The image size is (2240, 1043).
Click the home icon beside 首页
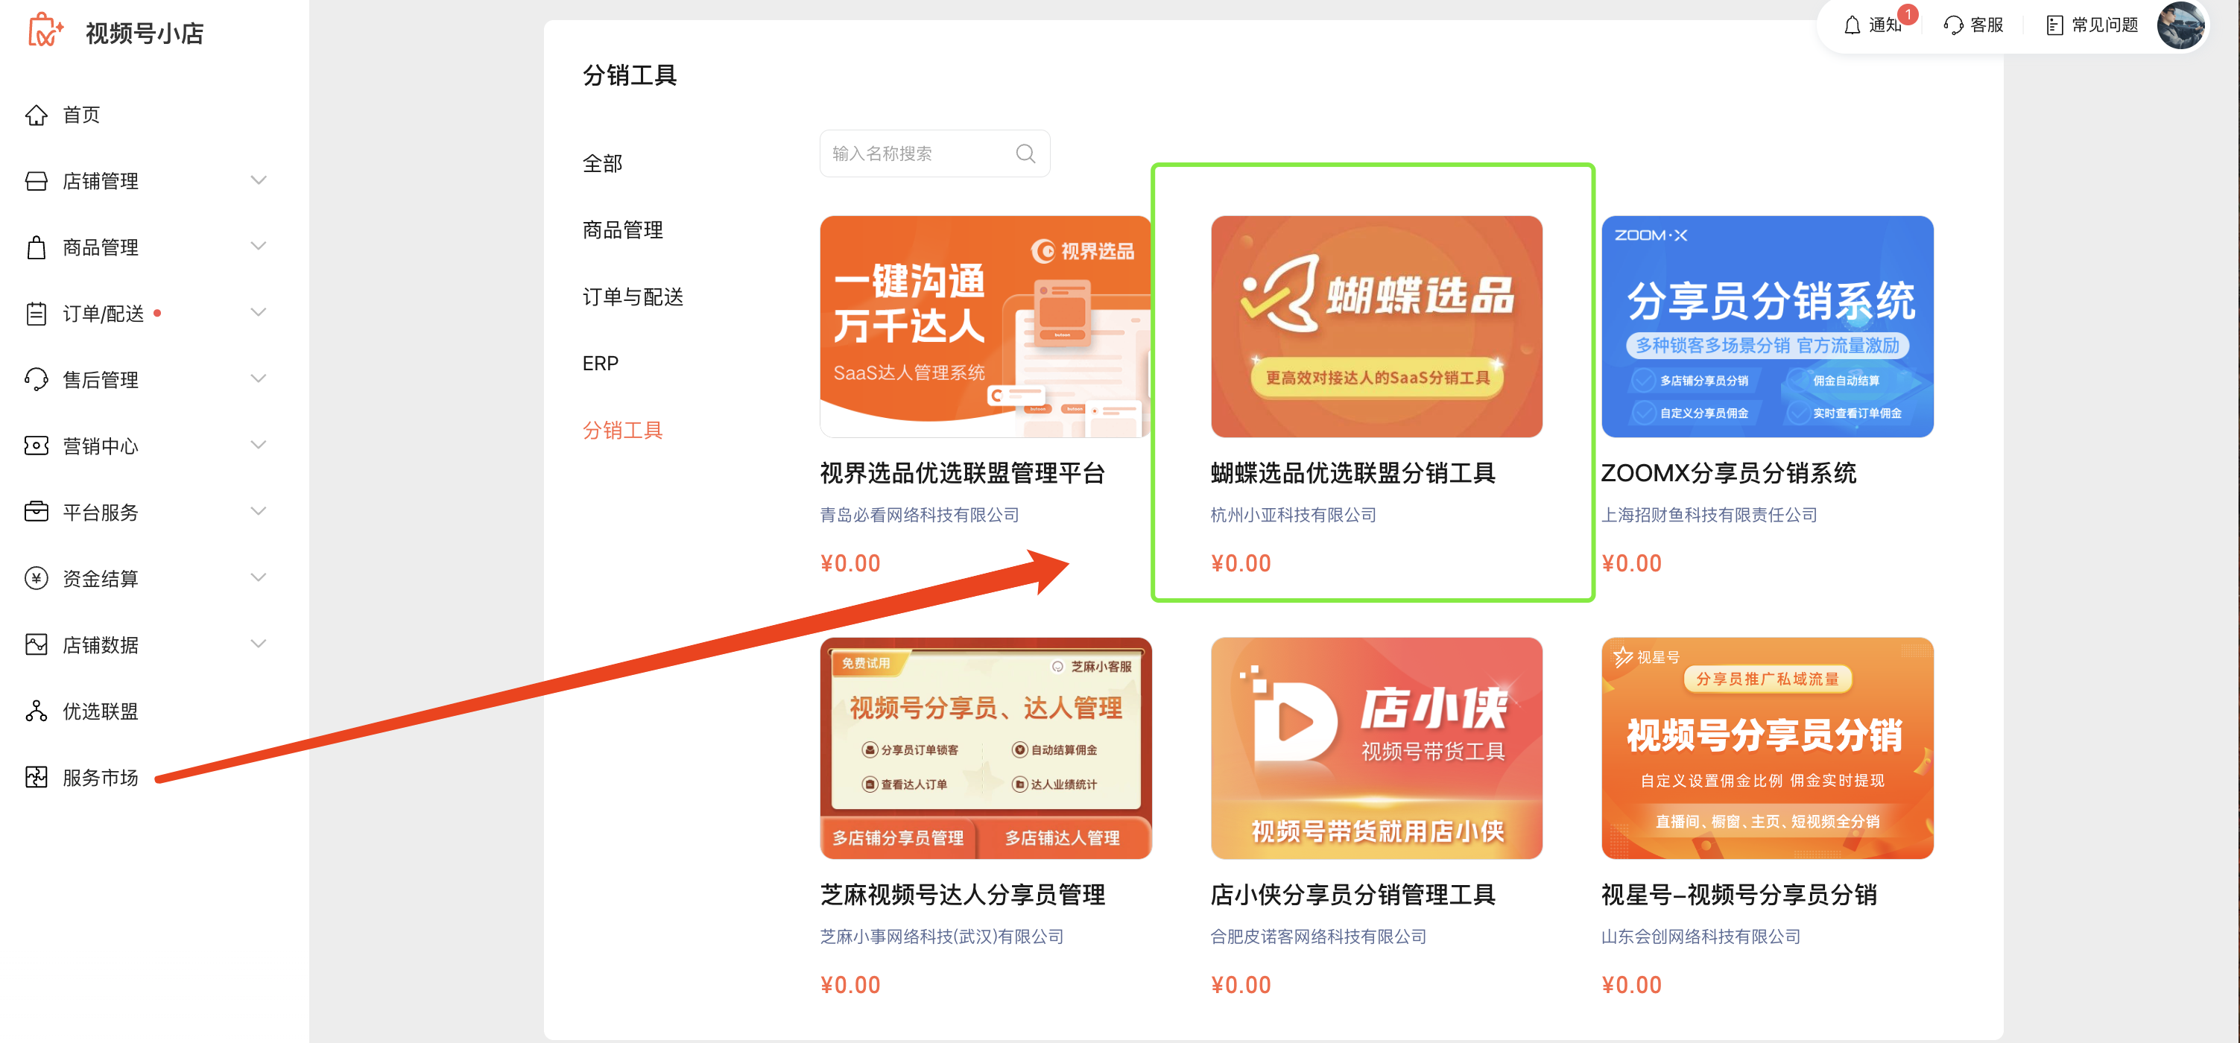36,115
